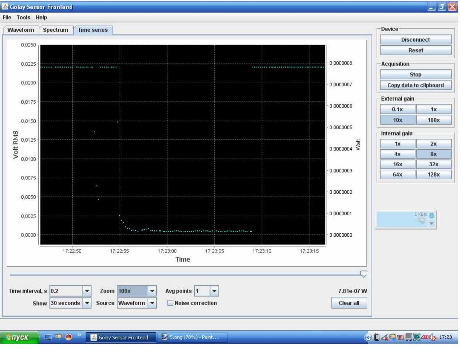The height and width of the screenshot is (349, 460).
Task: Click the red round quick launch icon
Action: (69, 337)
